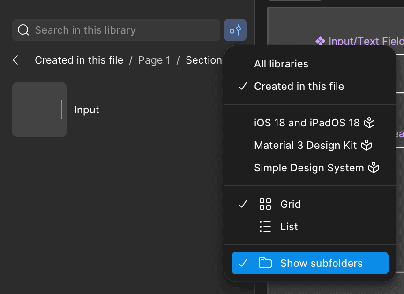Choose iOS 18 and iPadOS 18 library

[x=306, y=123]
